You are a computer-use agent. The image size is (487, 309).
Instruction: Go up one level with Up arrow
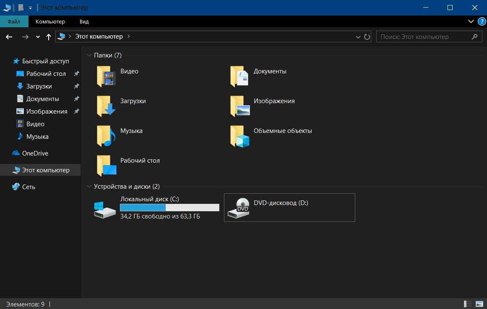tap(49, 37)
